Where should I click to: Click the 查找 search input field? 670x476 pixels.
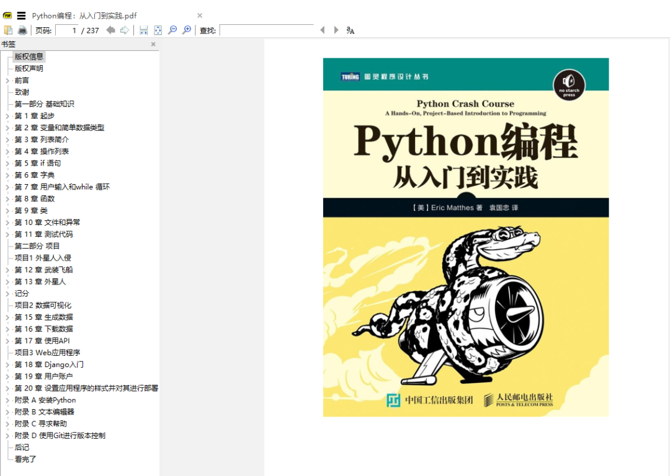[x=267, y=30]
